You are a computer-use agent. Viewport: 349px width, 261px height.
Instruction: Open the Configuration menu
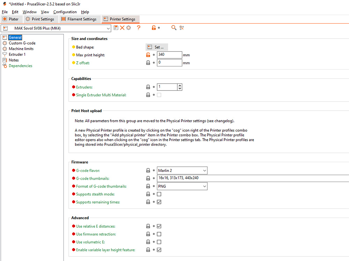tap(65, 12)
